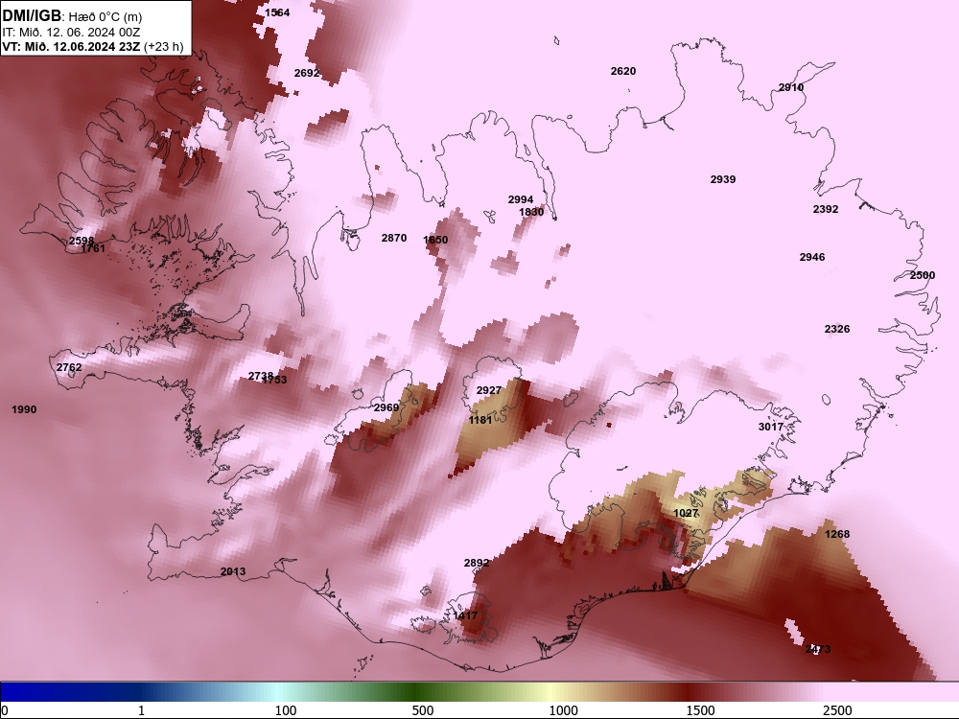The height and width of the screenshot is (719, 959).
Task: Click the 3017 height value
Action: [771, 427]
